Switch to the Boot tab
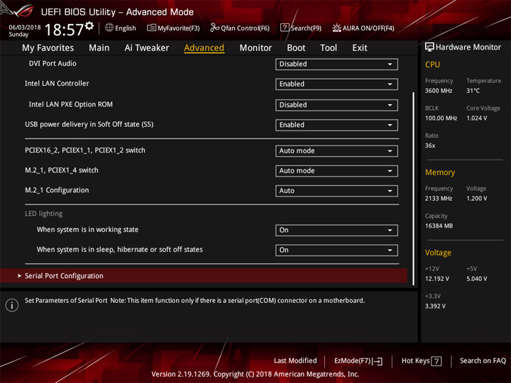Image resolution: width=511 pixels, height=383 pixels. 296,48
